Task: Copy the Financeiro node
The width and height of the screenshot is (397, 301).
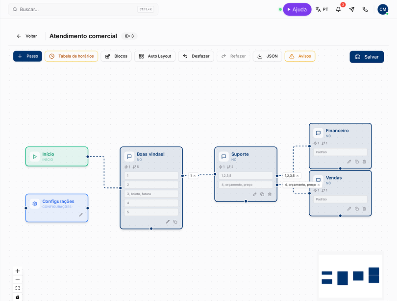Action: pyautogui.click(x=357, y=162)
